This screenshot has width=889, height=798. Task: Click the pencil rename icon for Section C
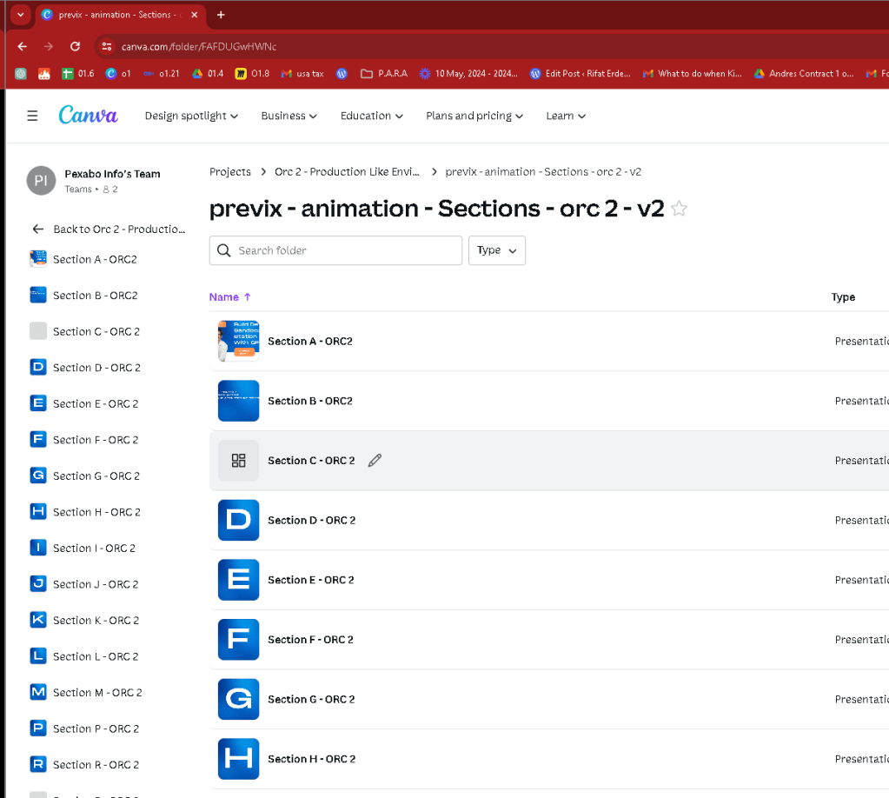(x=375, y=461)
